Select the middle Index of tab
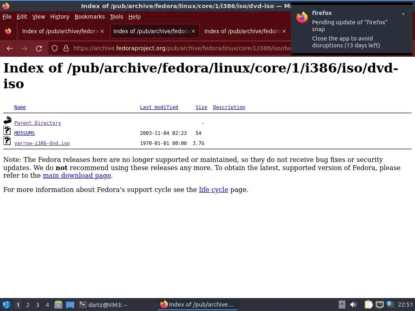 pos(155,31)
